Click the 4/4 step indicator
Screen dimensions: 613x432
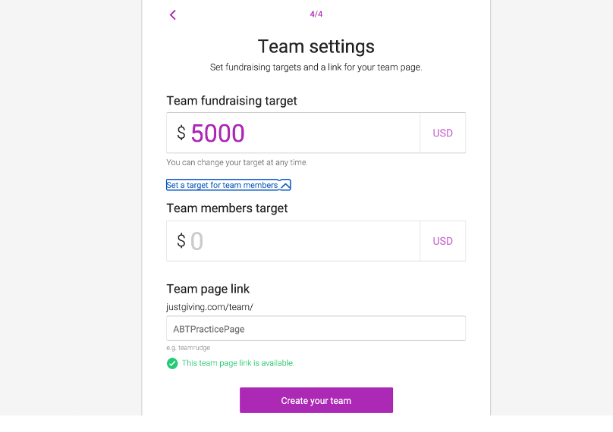pos(316,14)
